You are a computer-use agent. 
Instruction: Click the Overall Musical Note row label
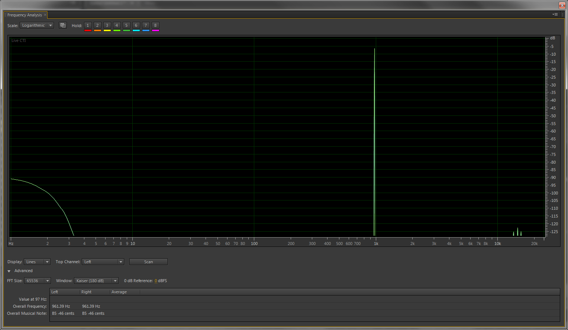(x=27, y=313)
